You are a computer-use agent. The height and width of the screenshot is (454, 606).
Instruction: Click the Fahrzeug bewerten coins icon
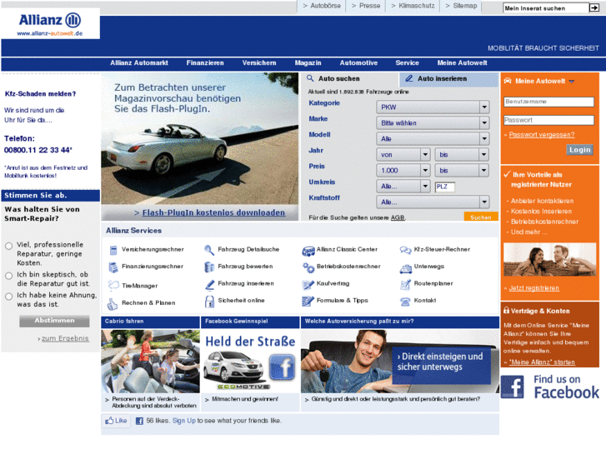point(209,267)
